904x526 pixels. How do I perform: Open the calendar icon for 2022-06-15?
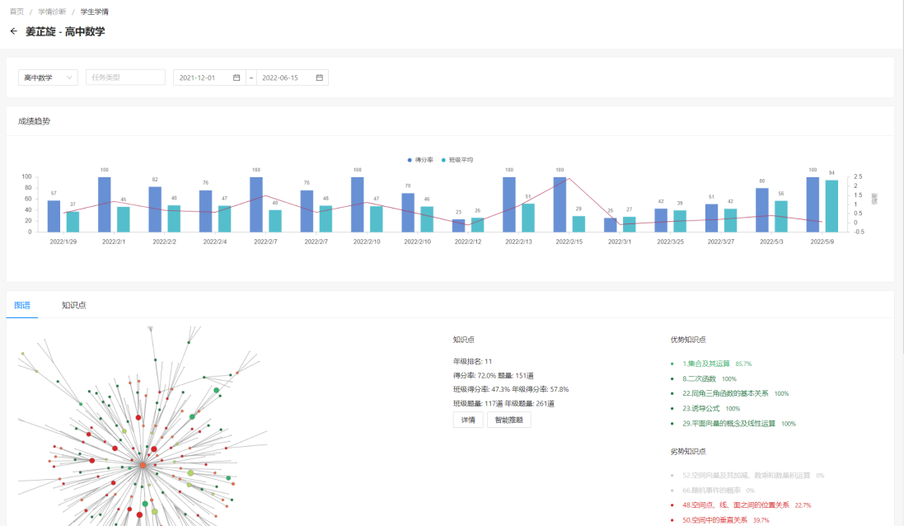tap(320, 77)
